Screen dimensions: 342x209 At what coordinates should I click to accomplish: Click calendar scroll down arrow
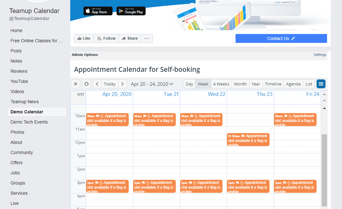click(x=324, y=101)
